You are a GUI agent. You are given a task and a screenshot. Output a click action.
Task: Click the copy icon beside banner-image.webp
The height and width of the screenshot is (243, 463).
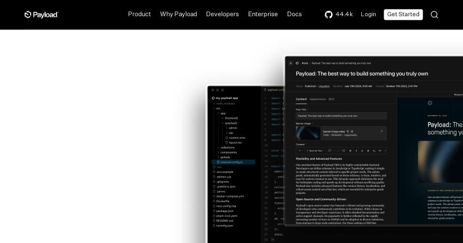point(348,131)
